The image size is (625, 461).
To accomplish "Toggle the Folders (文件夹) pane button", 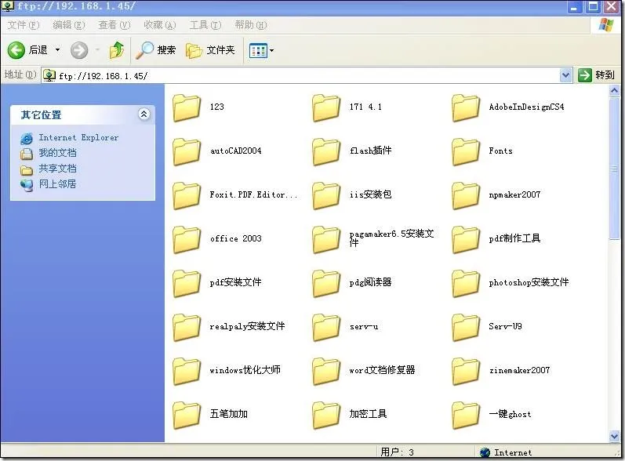I will pos(210,50).
